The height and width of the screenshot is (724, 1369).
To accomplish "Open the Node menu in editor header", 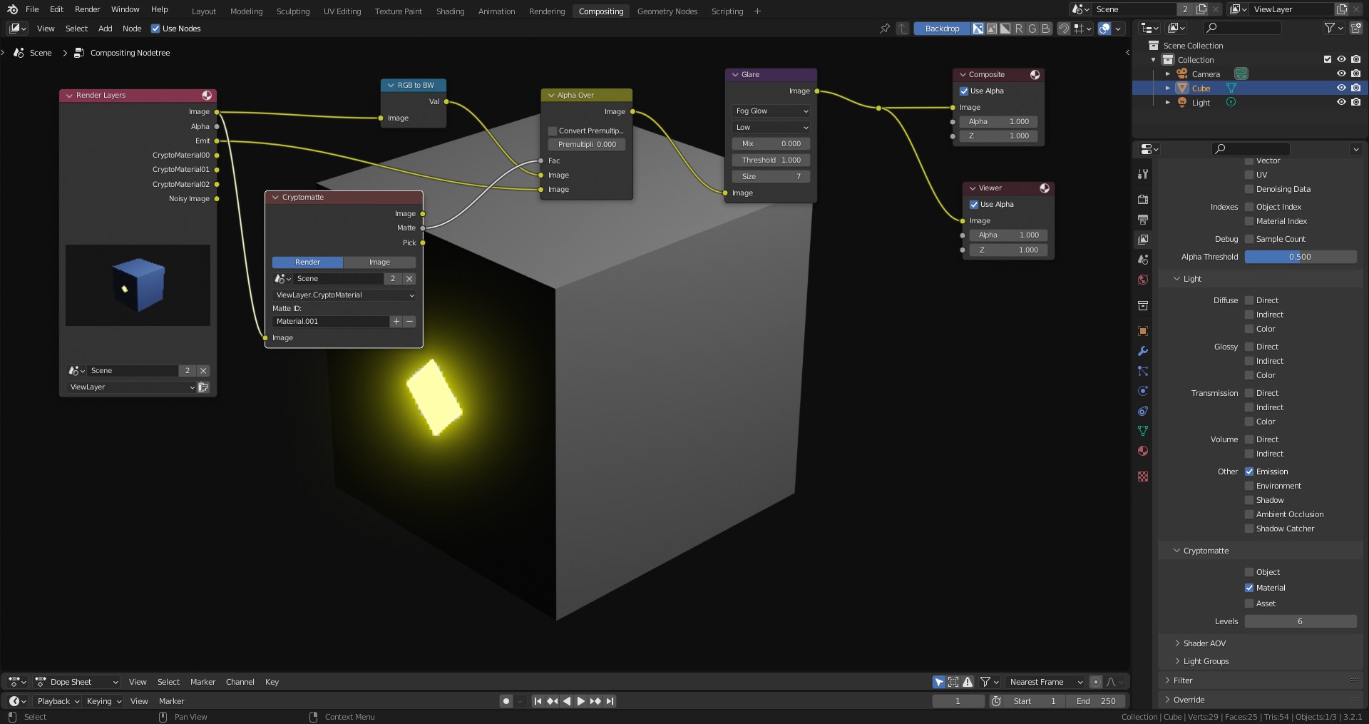I will pos(132,29).
